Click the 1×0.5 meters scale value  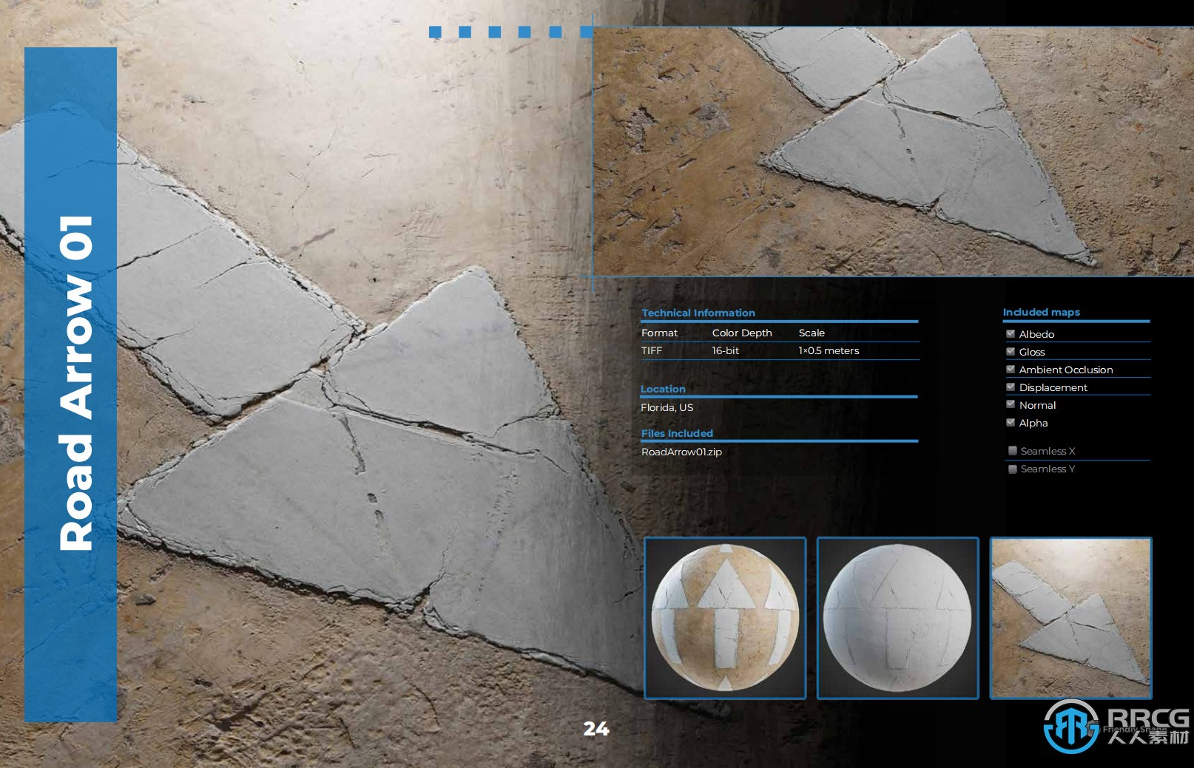[829, 351]
